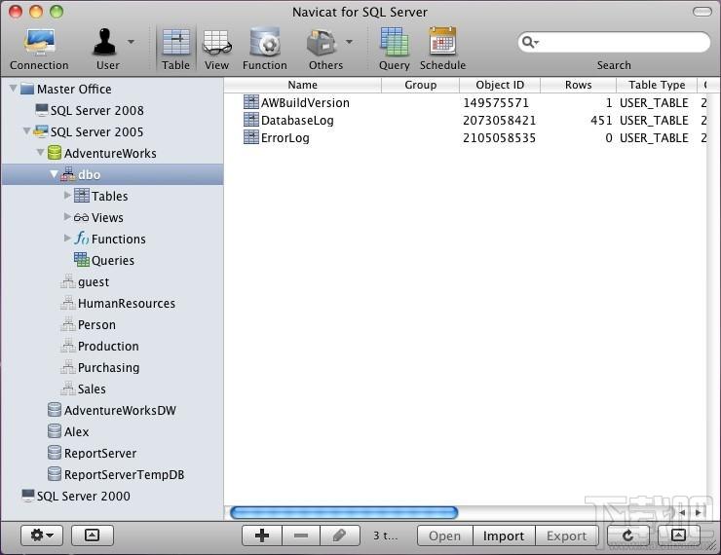The image size is (721, 555).
Task: Sort by the Name column header
Action: (x=303, y=85)
